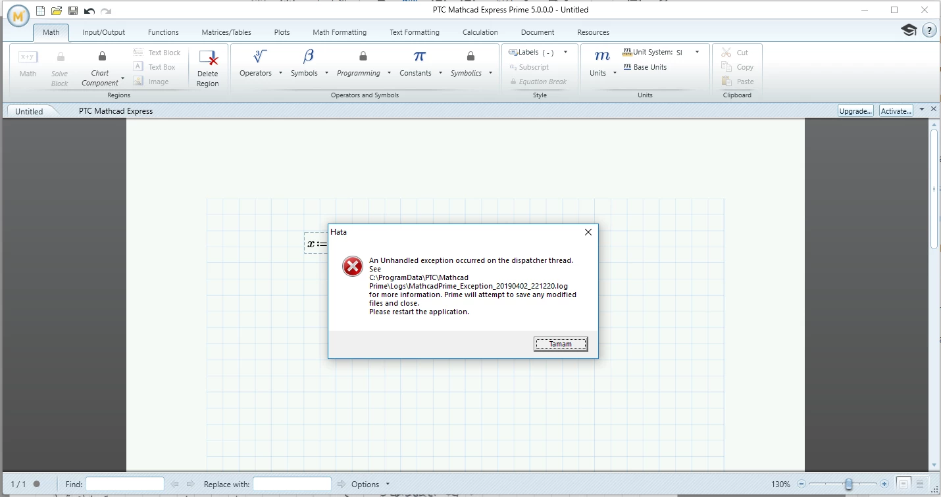This screenshot has width=941, height=497.
Task: Open the Units gallery icon
Action: [x=601, y=57]
